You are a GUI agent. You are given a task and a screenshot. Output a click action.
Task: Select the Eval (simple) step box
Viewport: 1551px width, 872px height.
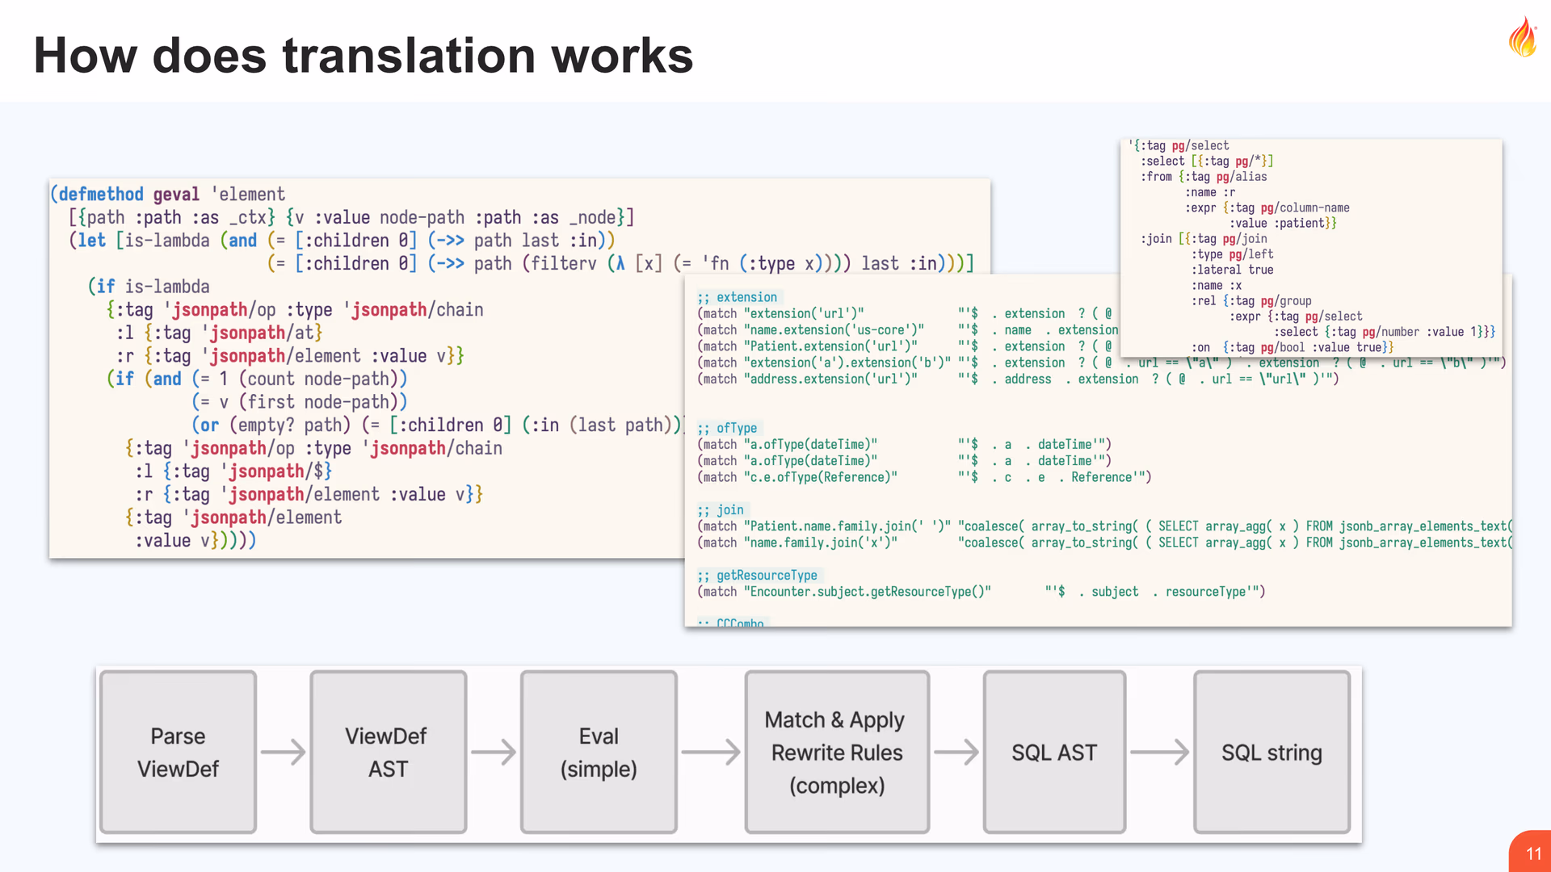point(599,752)
